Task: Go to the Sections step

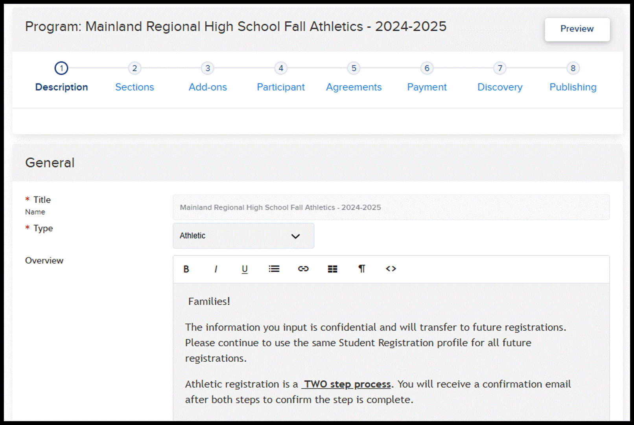Action: 135,87
